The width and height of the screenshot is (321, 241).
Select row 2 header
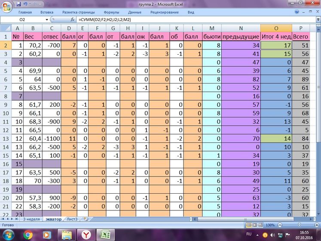(x=6, y=45)
